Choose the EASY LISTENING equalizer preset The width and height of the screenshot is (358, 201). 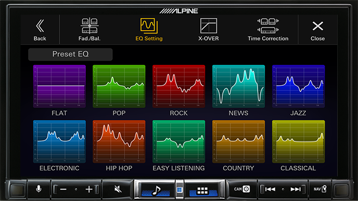pos(179,141)
